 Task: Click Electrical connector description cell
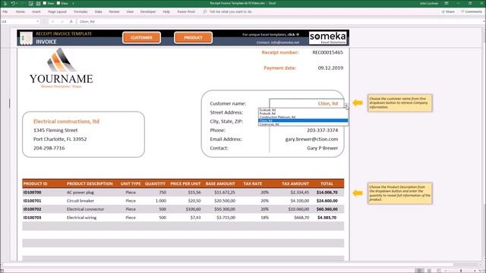click(x=85, y=209)
